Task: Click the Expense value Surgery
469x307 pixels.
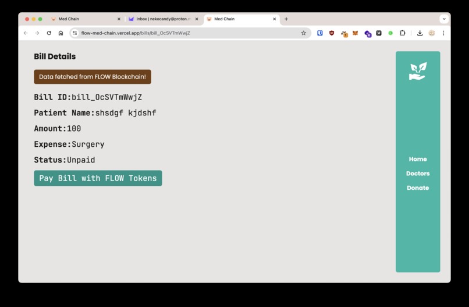Action: [88, 144]
